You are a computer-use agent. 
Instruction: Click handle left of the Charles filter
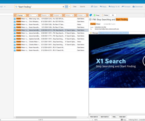[x=15, y=15]
